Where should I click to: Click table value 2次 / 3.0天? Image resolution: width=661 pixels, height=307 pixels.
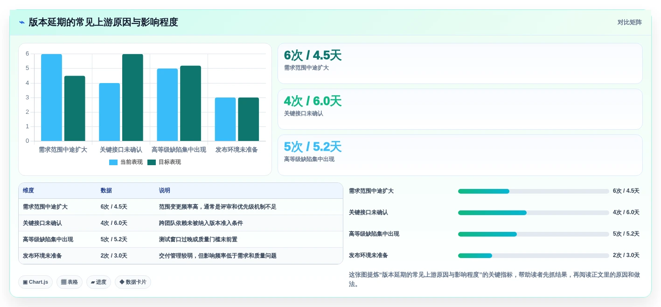[x=114, y=256]
